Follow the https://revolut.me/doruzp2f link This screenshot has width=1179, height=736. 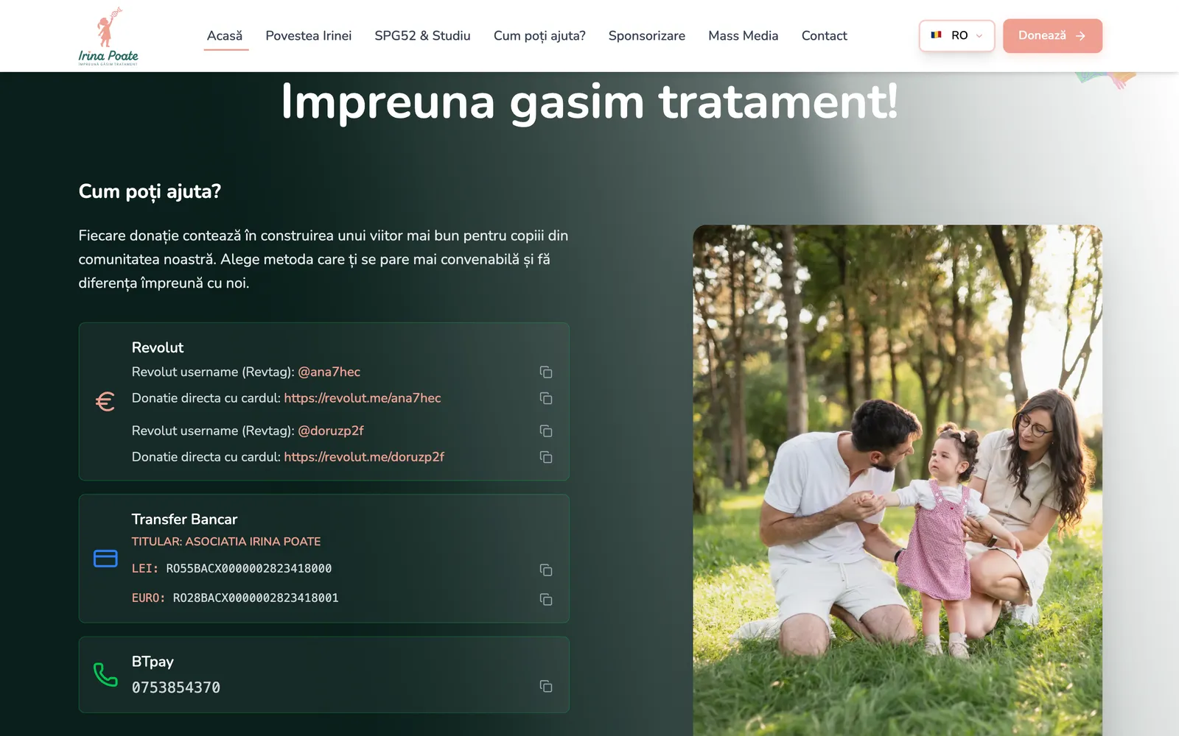[x=364, y=457]
